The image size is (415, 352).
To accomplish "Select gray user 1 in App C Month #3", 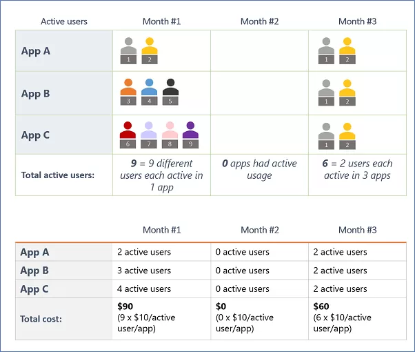I will tap(327, 134).
